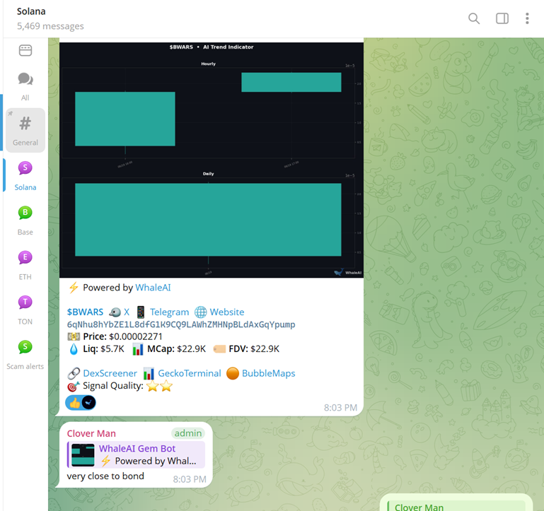The height and width of the screenshot is (511, 544).
Task: Click the Signal Quality star rating
Action: [x=159, y=386]
